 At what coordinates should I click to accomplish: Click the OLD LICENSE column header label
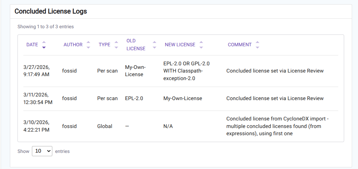pos(136,45)
